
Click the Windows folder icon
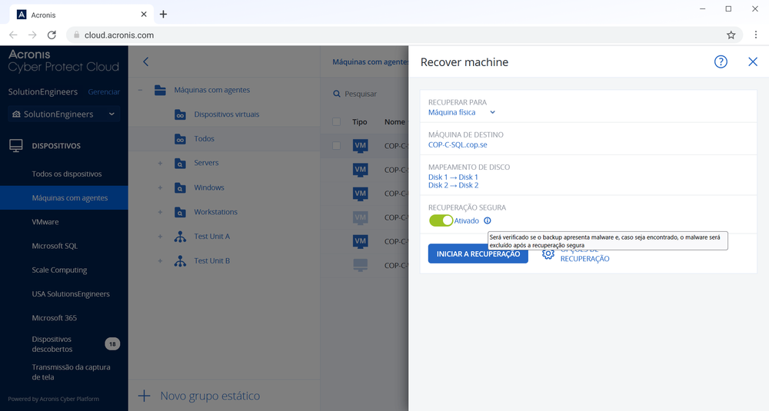[x=180, y=188]
